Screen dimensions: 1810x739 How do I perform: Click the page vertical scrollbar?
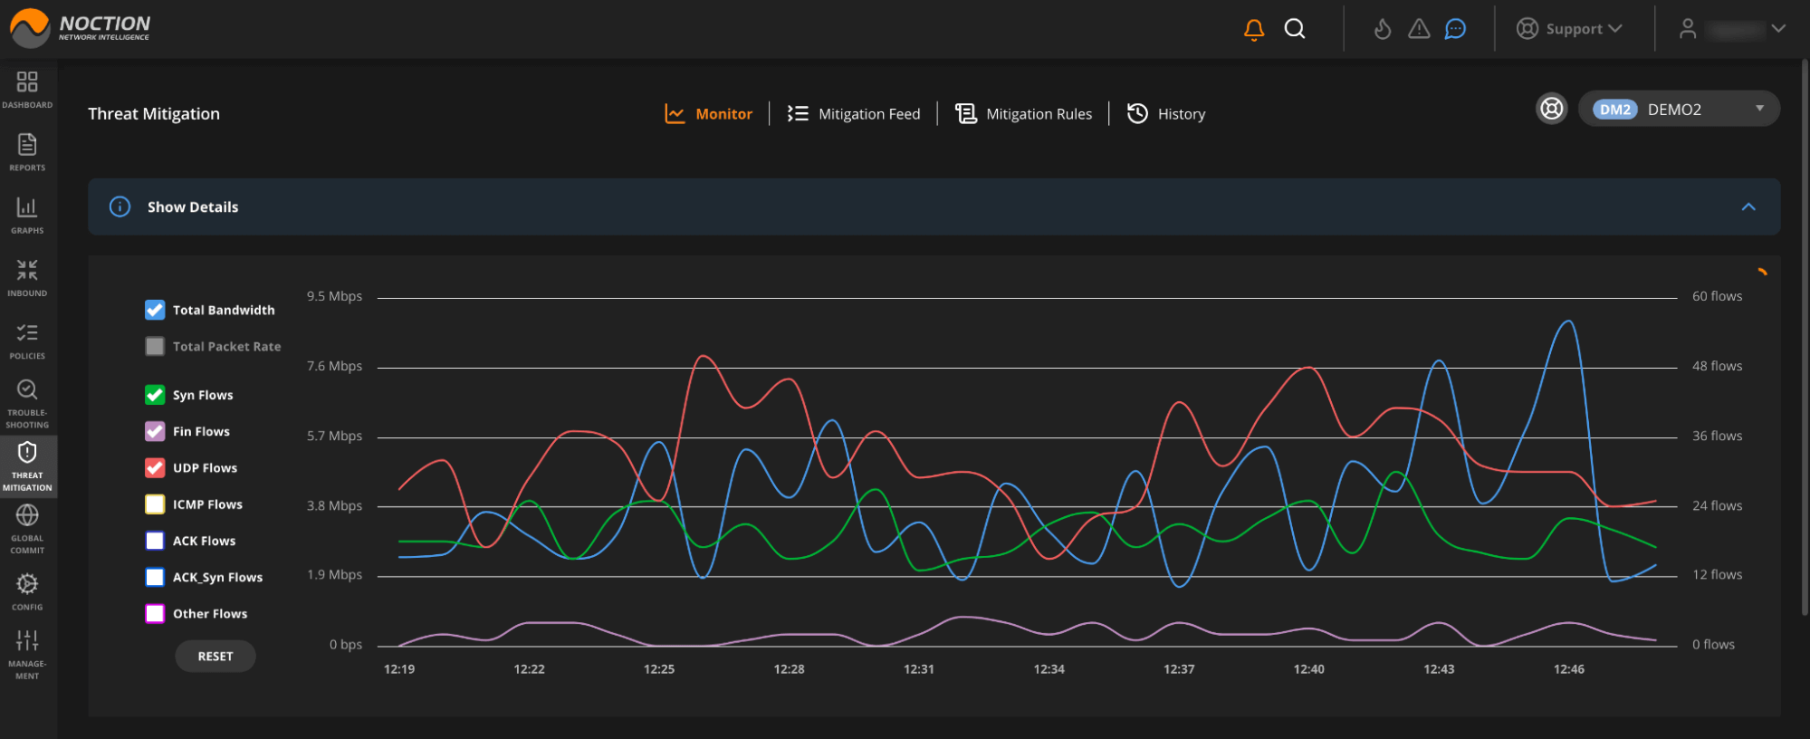coord(1805,337)
